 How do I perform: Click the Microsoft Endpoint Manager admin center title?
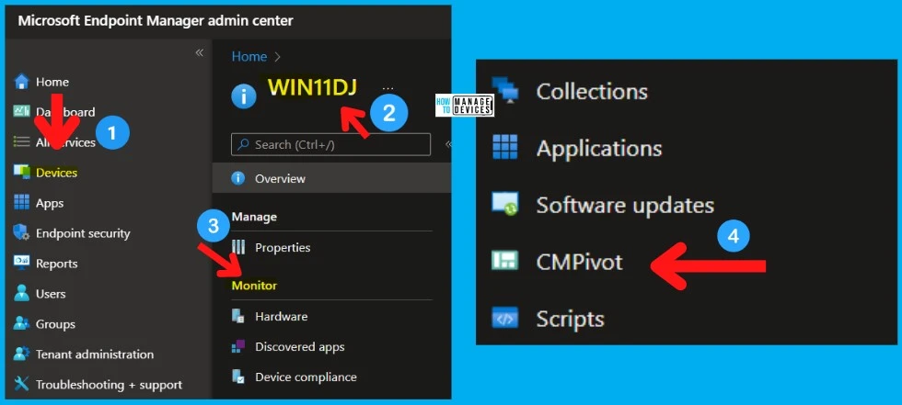[156, 20]
